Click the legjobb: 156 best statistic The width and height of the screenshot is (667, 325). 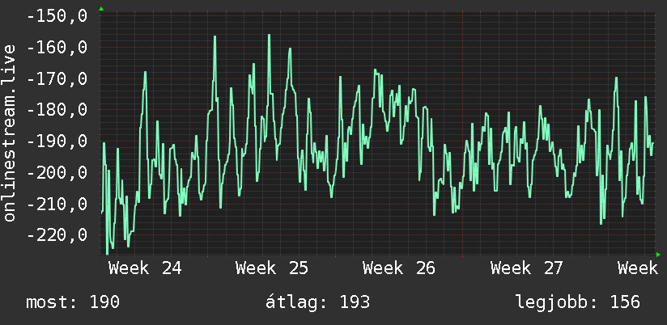point(578,302)
